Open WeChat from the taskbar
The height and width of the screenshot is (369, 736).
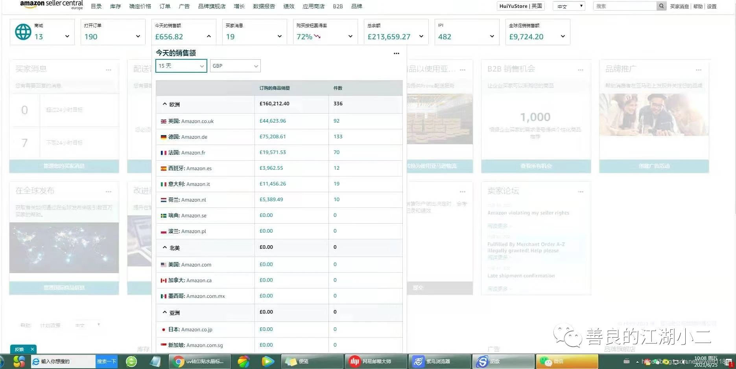point(566,362)
